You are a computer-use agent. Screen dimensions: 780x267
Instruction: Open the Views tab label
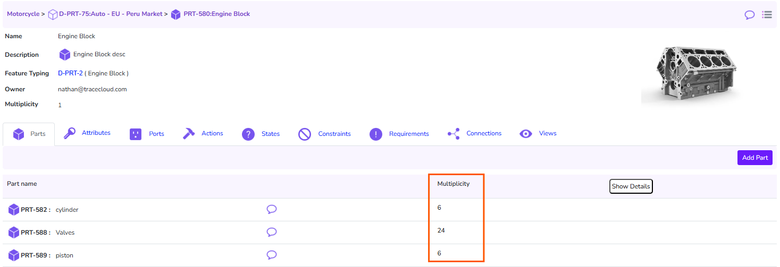pyautogui.click(x=548, y=133)
